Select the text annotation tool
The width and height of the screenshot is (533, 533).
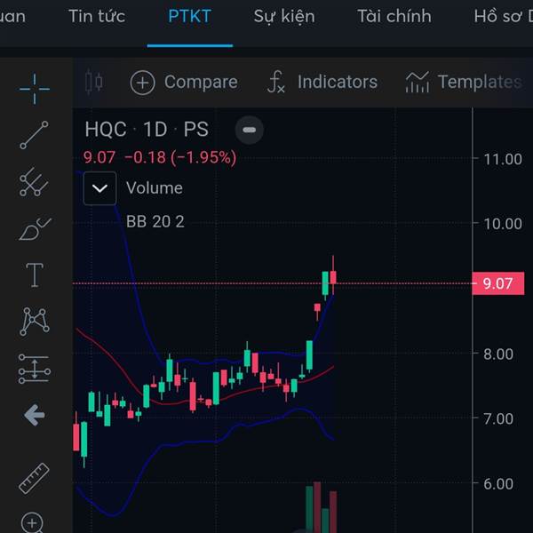click(35, 275)
